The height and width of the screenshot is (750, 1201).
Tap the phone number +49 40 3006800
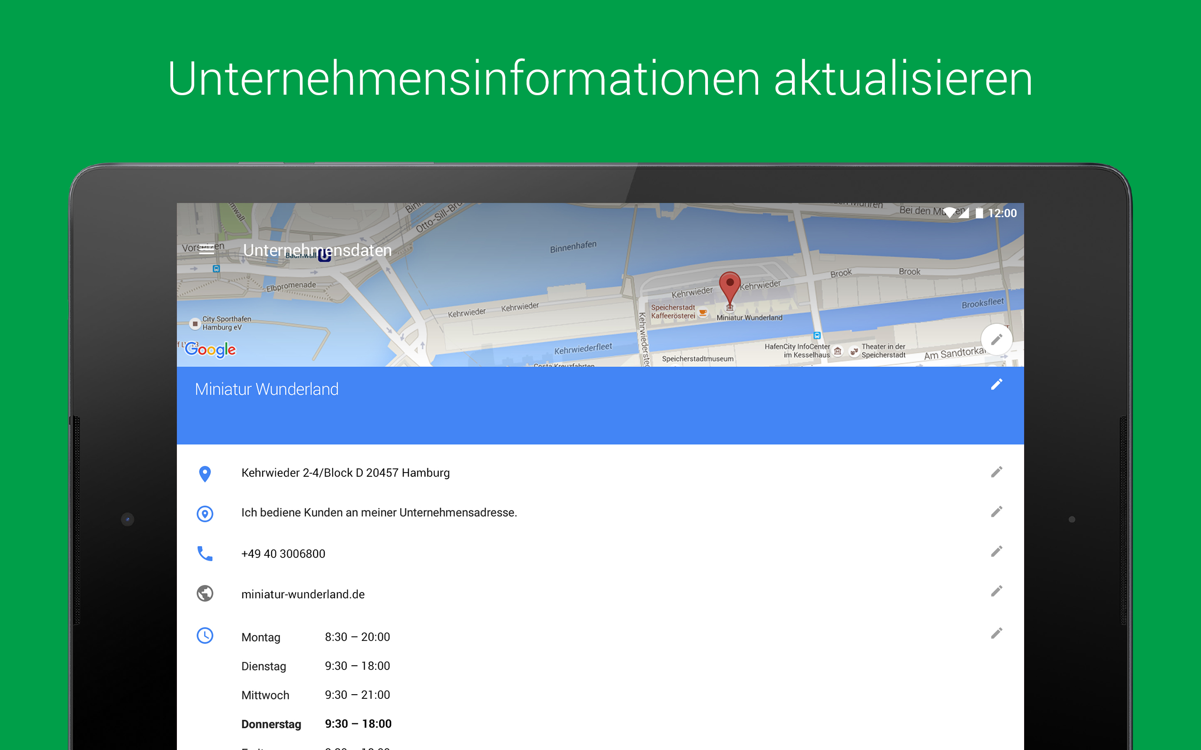(x=283, y=554)
